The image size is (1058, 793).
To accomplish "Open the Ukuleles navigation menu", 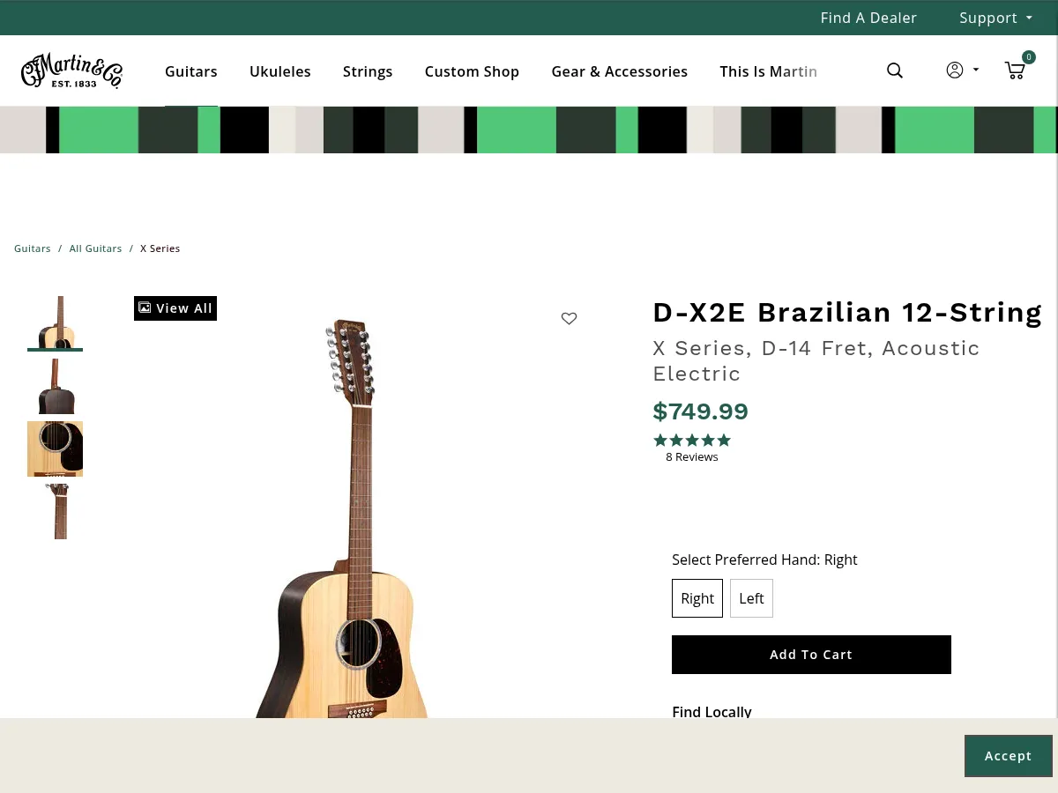I will click(x=279, y=71).
